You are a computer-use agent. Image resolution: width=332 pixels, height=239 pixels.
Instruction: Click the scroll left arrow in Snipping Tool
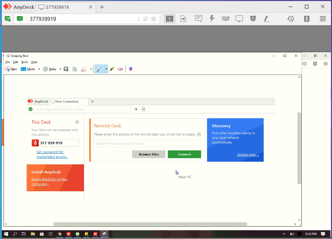pos(6,224)
